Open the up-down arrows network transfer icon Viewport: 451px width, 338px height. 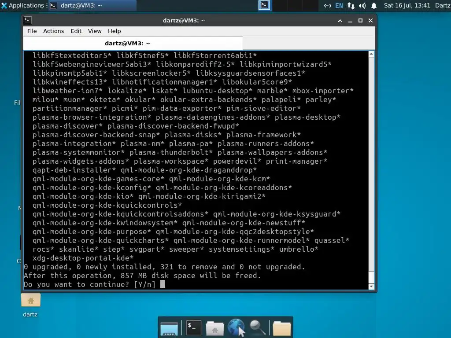pos(351,6)
